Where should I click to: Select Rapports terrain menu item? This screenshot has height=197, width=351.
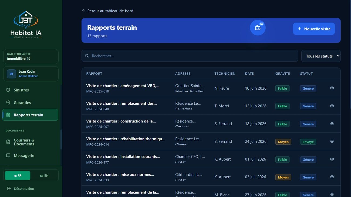[x=30, y=115]
